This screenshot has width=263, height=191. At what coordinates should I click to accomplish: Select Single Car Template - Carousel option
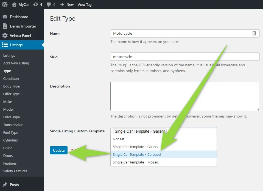(164, 154)
